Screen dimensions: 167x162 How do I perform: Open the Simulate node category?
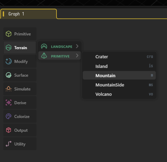coord(20,89)
